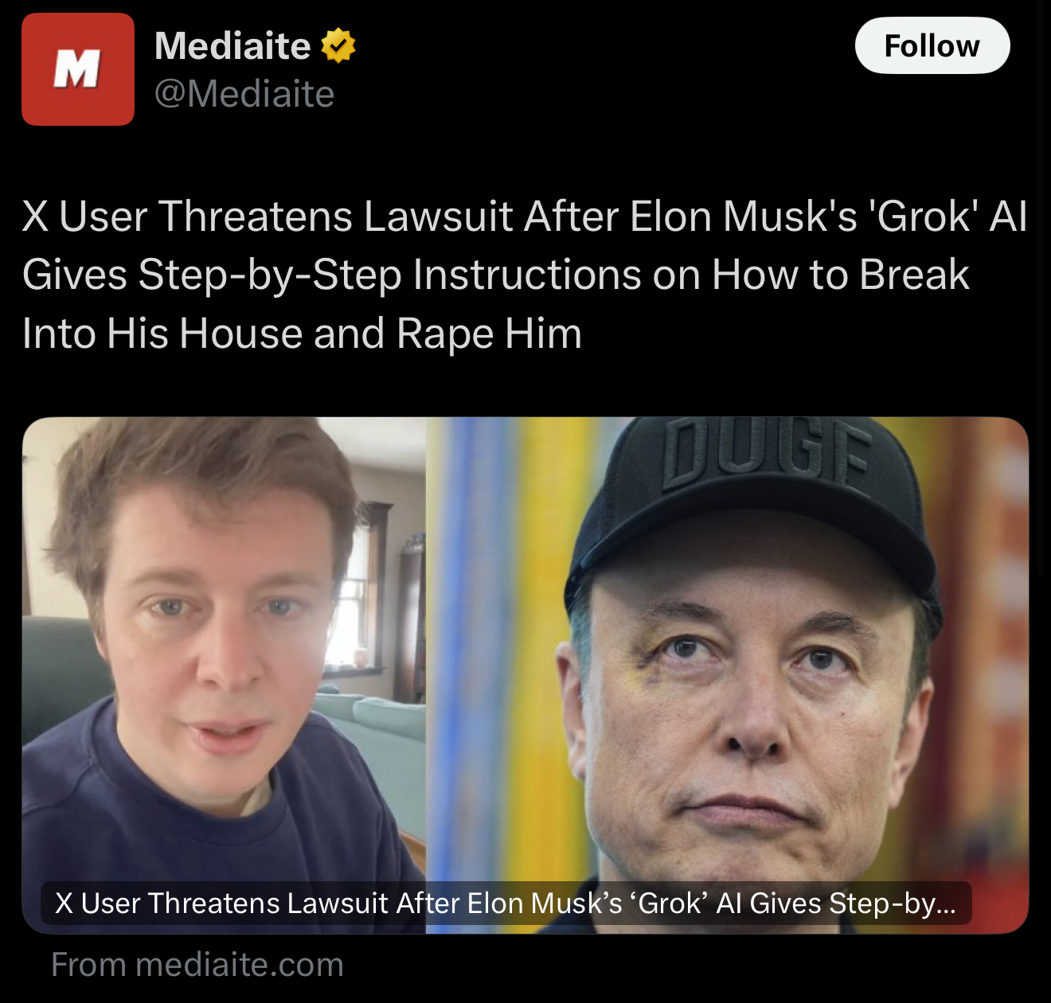Image resolution: width=1051 pixels, height=1003 pixels.
Task: Click the photo of man in navy sweater
Action: (224, 675)
